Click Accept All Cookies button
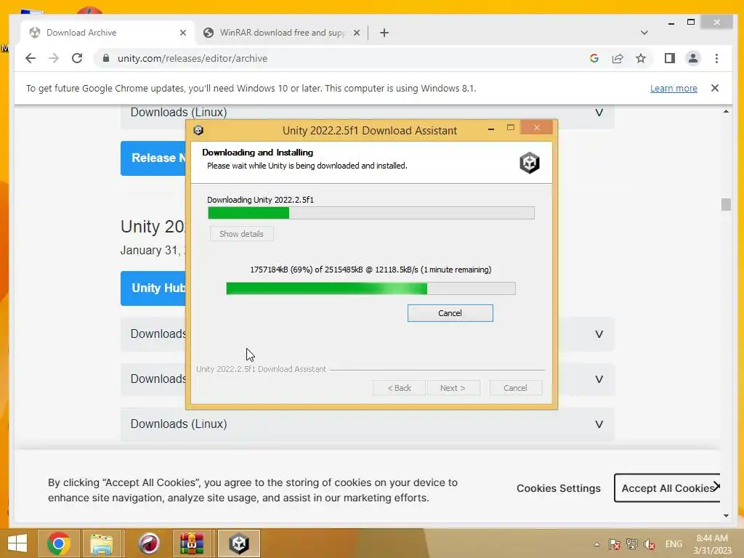This screenshot has height=558, width=744. click(x=667, y=488)
